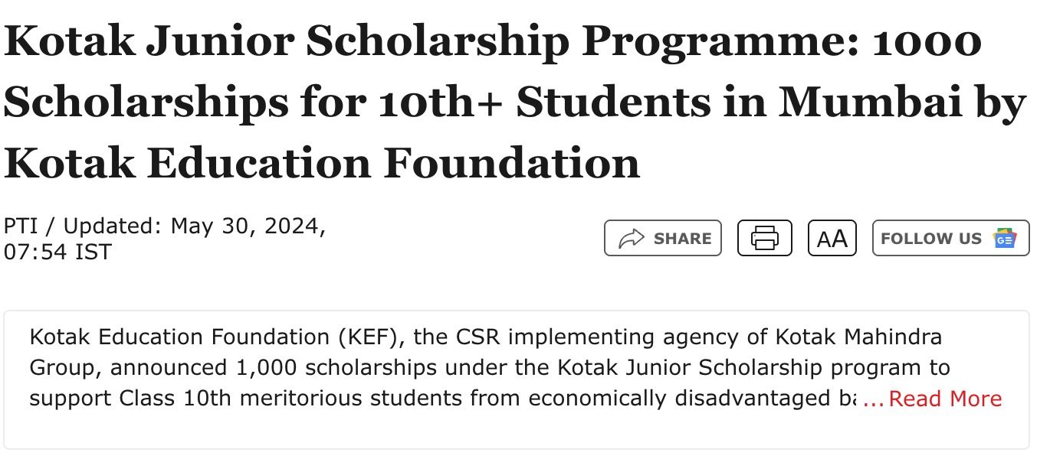Click "Kotak Education Foundation" in the headline's last line
The height and width of the screenshot is (459, 1050).
coord(322,162)
